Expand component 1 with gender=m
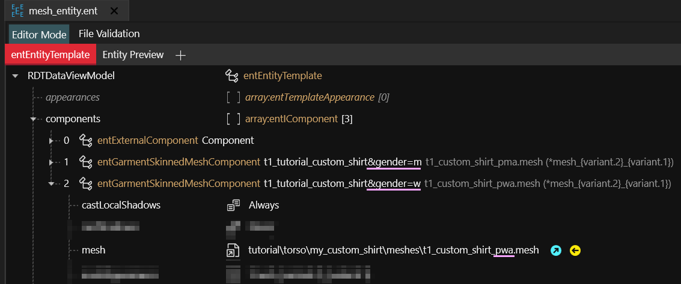This screenshot has width=681, height=284. (52, 162)
